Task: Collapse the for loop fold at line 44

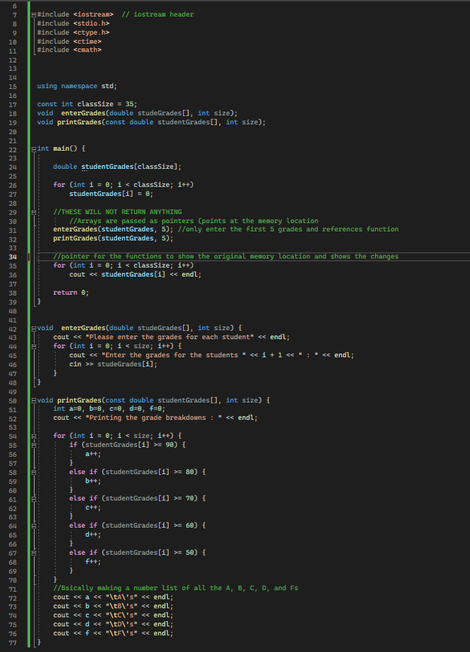Action: pos(34,346)
